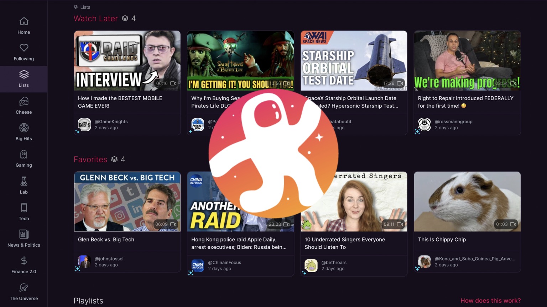Click the bethroars channel avatar
This screenshot has width=547, height=307.
pyautogui.click(x=311, y=265)
